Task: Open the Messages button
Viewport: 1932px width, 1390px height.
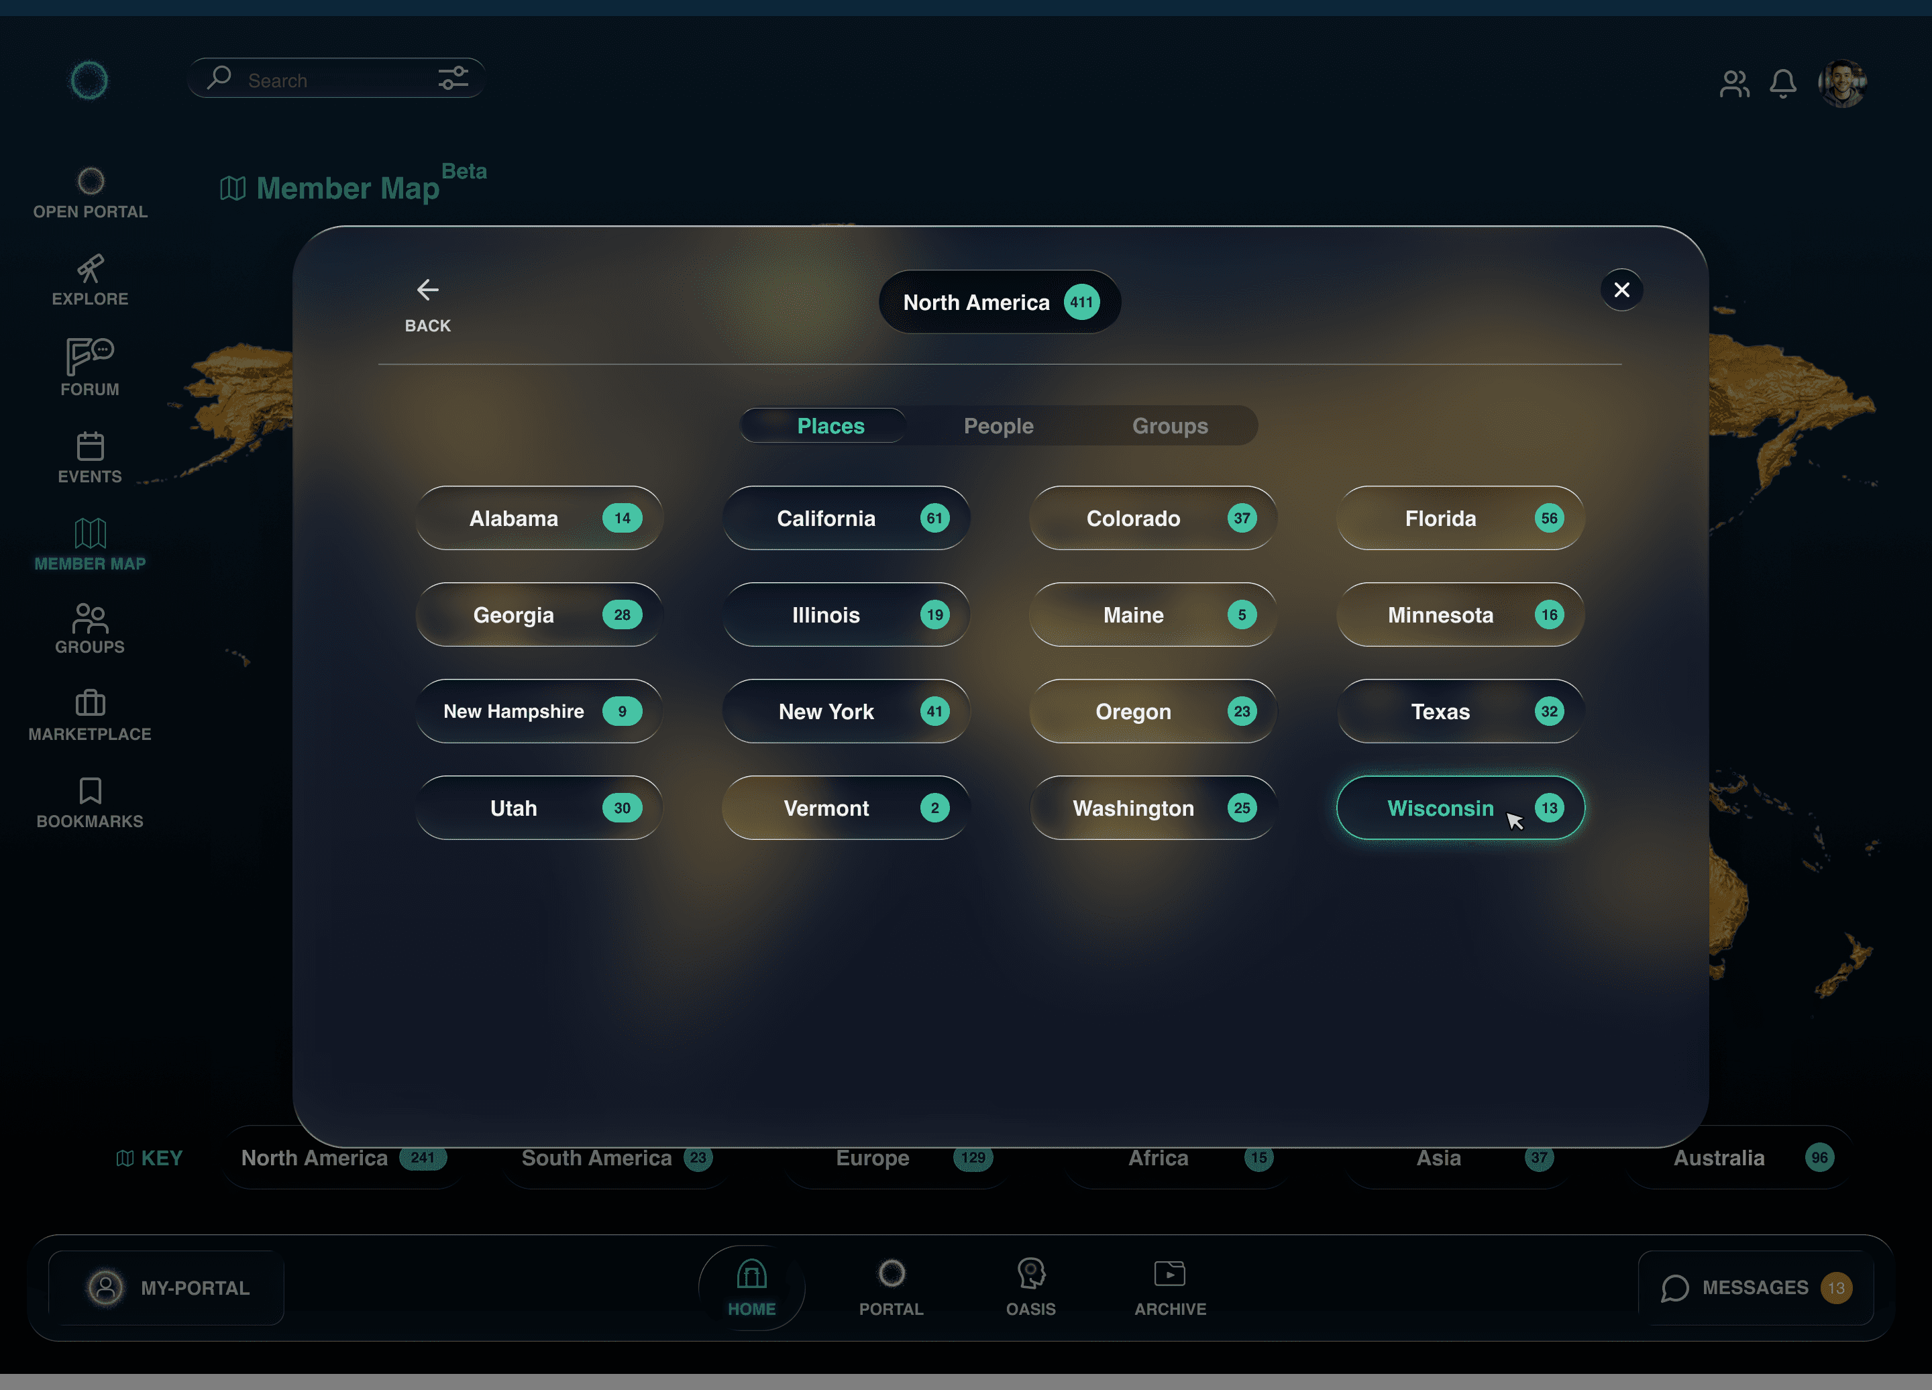Action: 1755,1288
